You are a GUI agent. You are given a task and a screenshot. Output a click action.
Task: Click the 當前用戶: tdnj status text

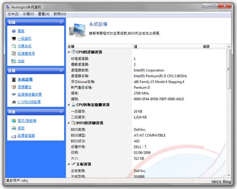click(17, 180)
